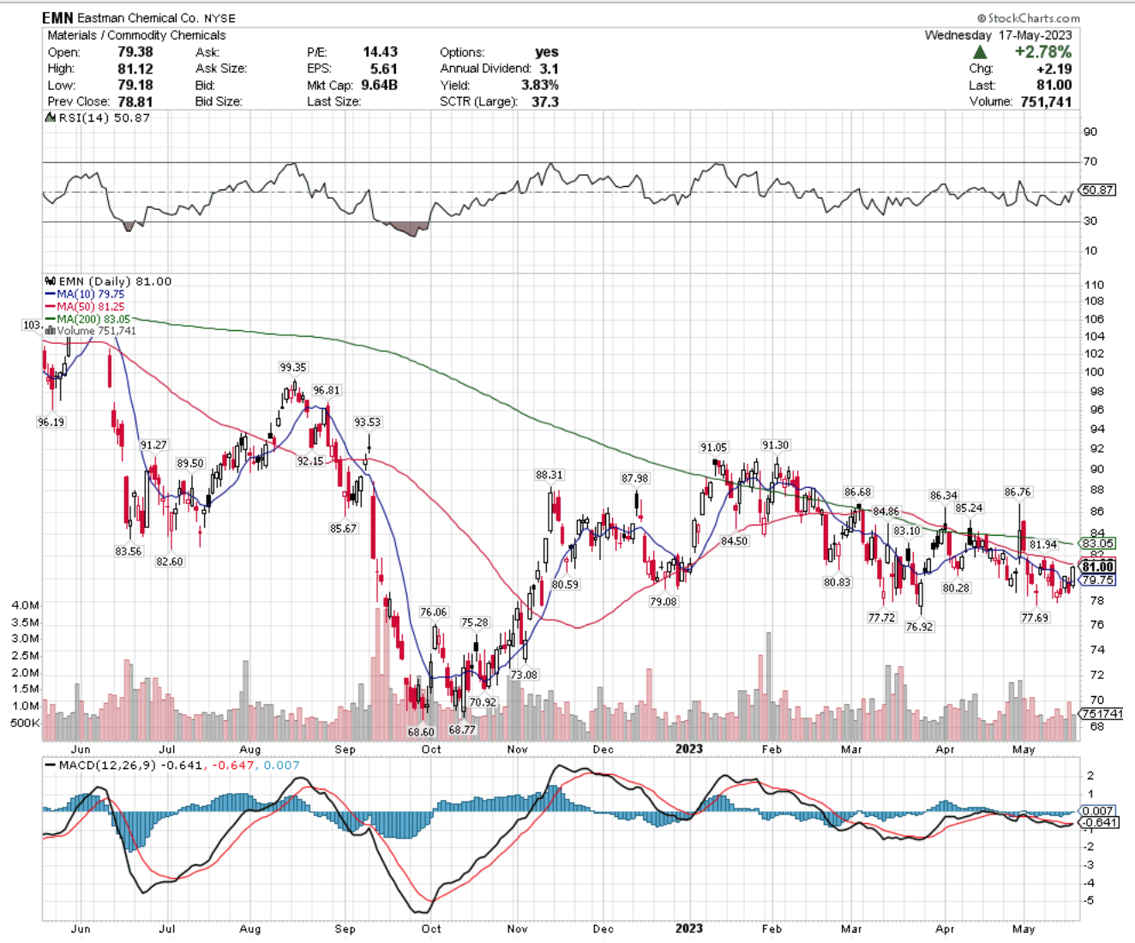
Task: Click the 83.56 June low label
Action: (x=129, y=551)
